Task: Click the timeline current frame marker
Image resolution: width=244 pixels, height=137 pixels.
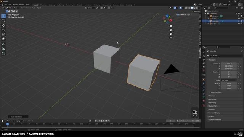Action: [x=7, y=124]
